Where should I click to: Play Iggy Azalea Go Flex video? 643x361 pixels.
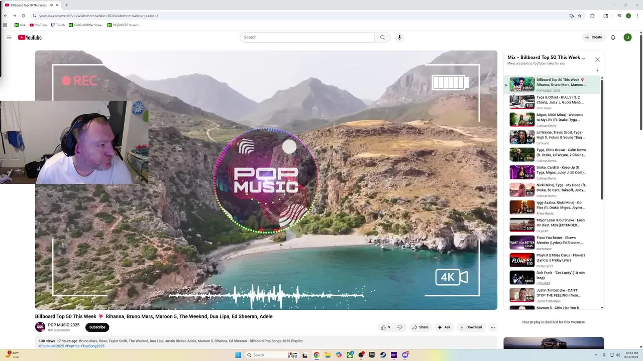[522, 207]
